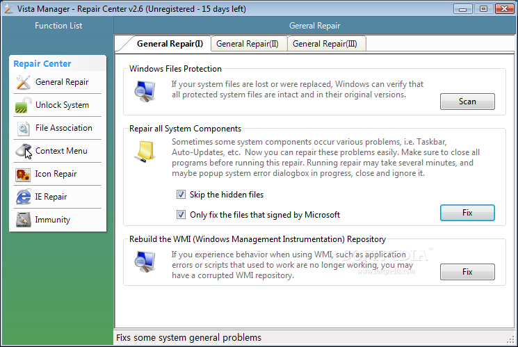Screen dimensions: 518x347
Task: Click the Rebuild the WMI Repository title
Action: pos(258,239)
